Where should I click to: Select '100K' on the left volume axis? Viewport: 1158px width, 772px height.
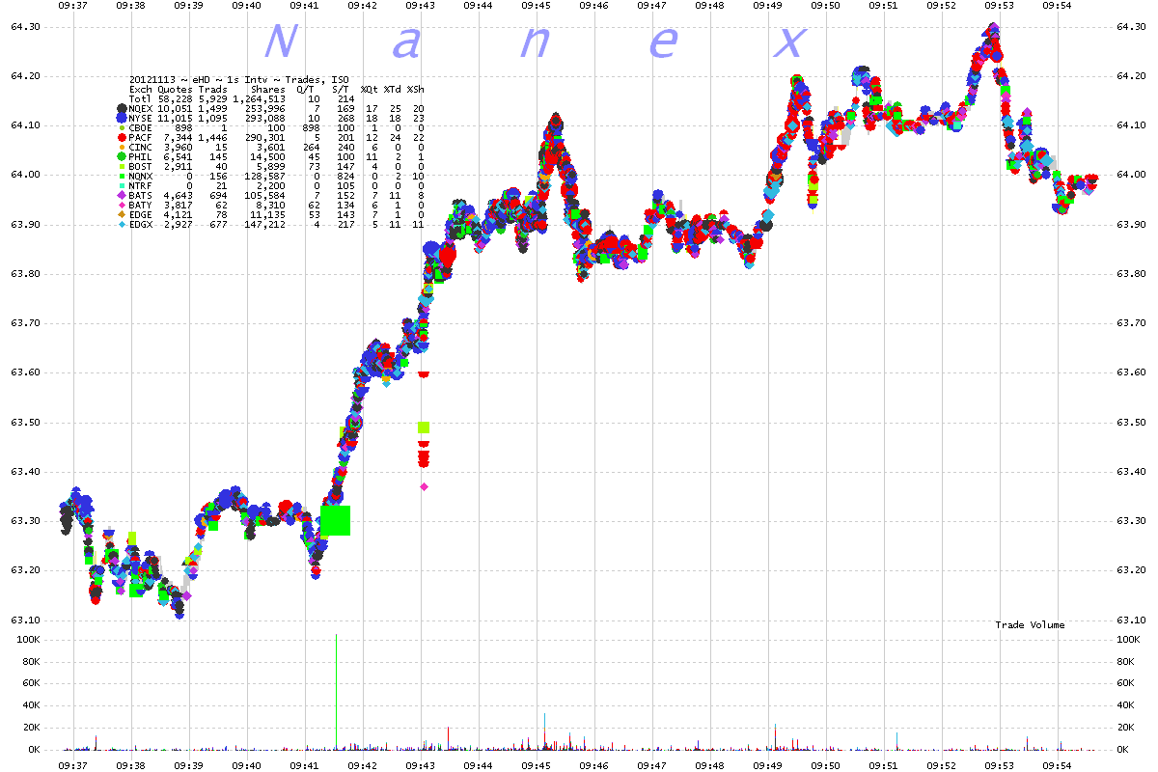pyautogui.click(x=28, y=640)
